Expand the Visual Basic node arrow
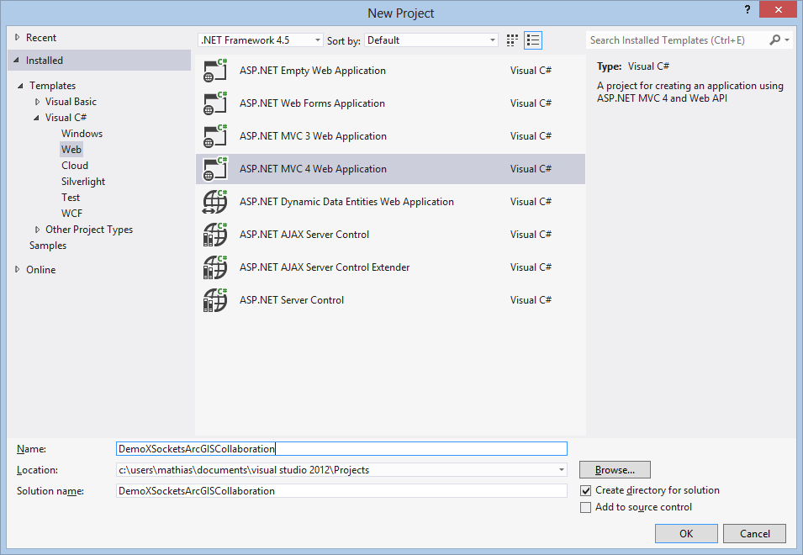The height and width of the screenshot is (555, 803). pos(37,102)
